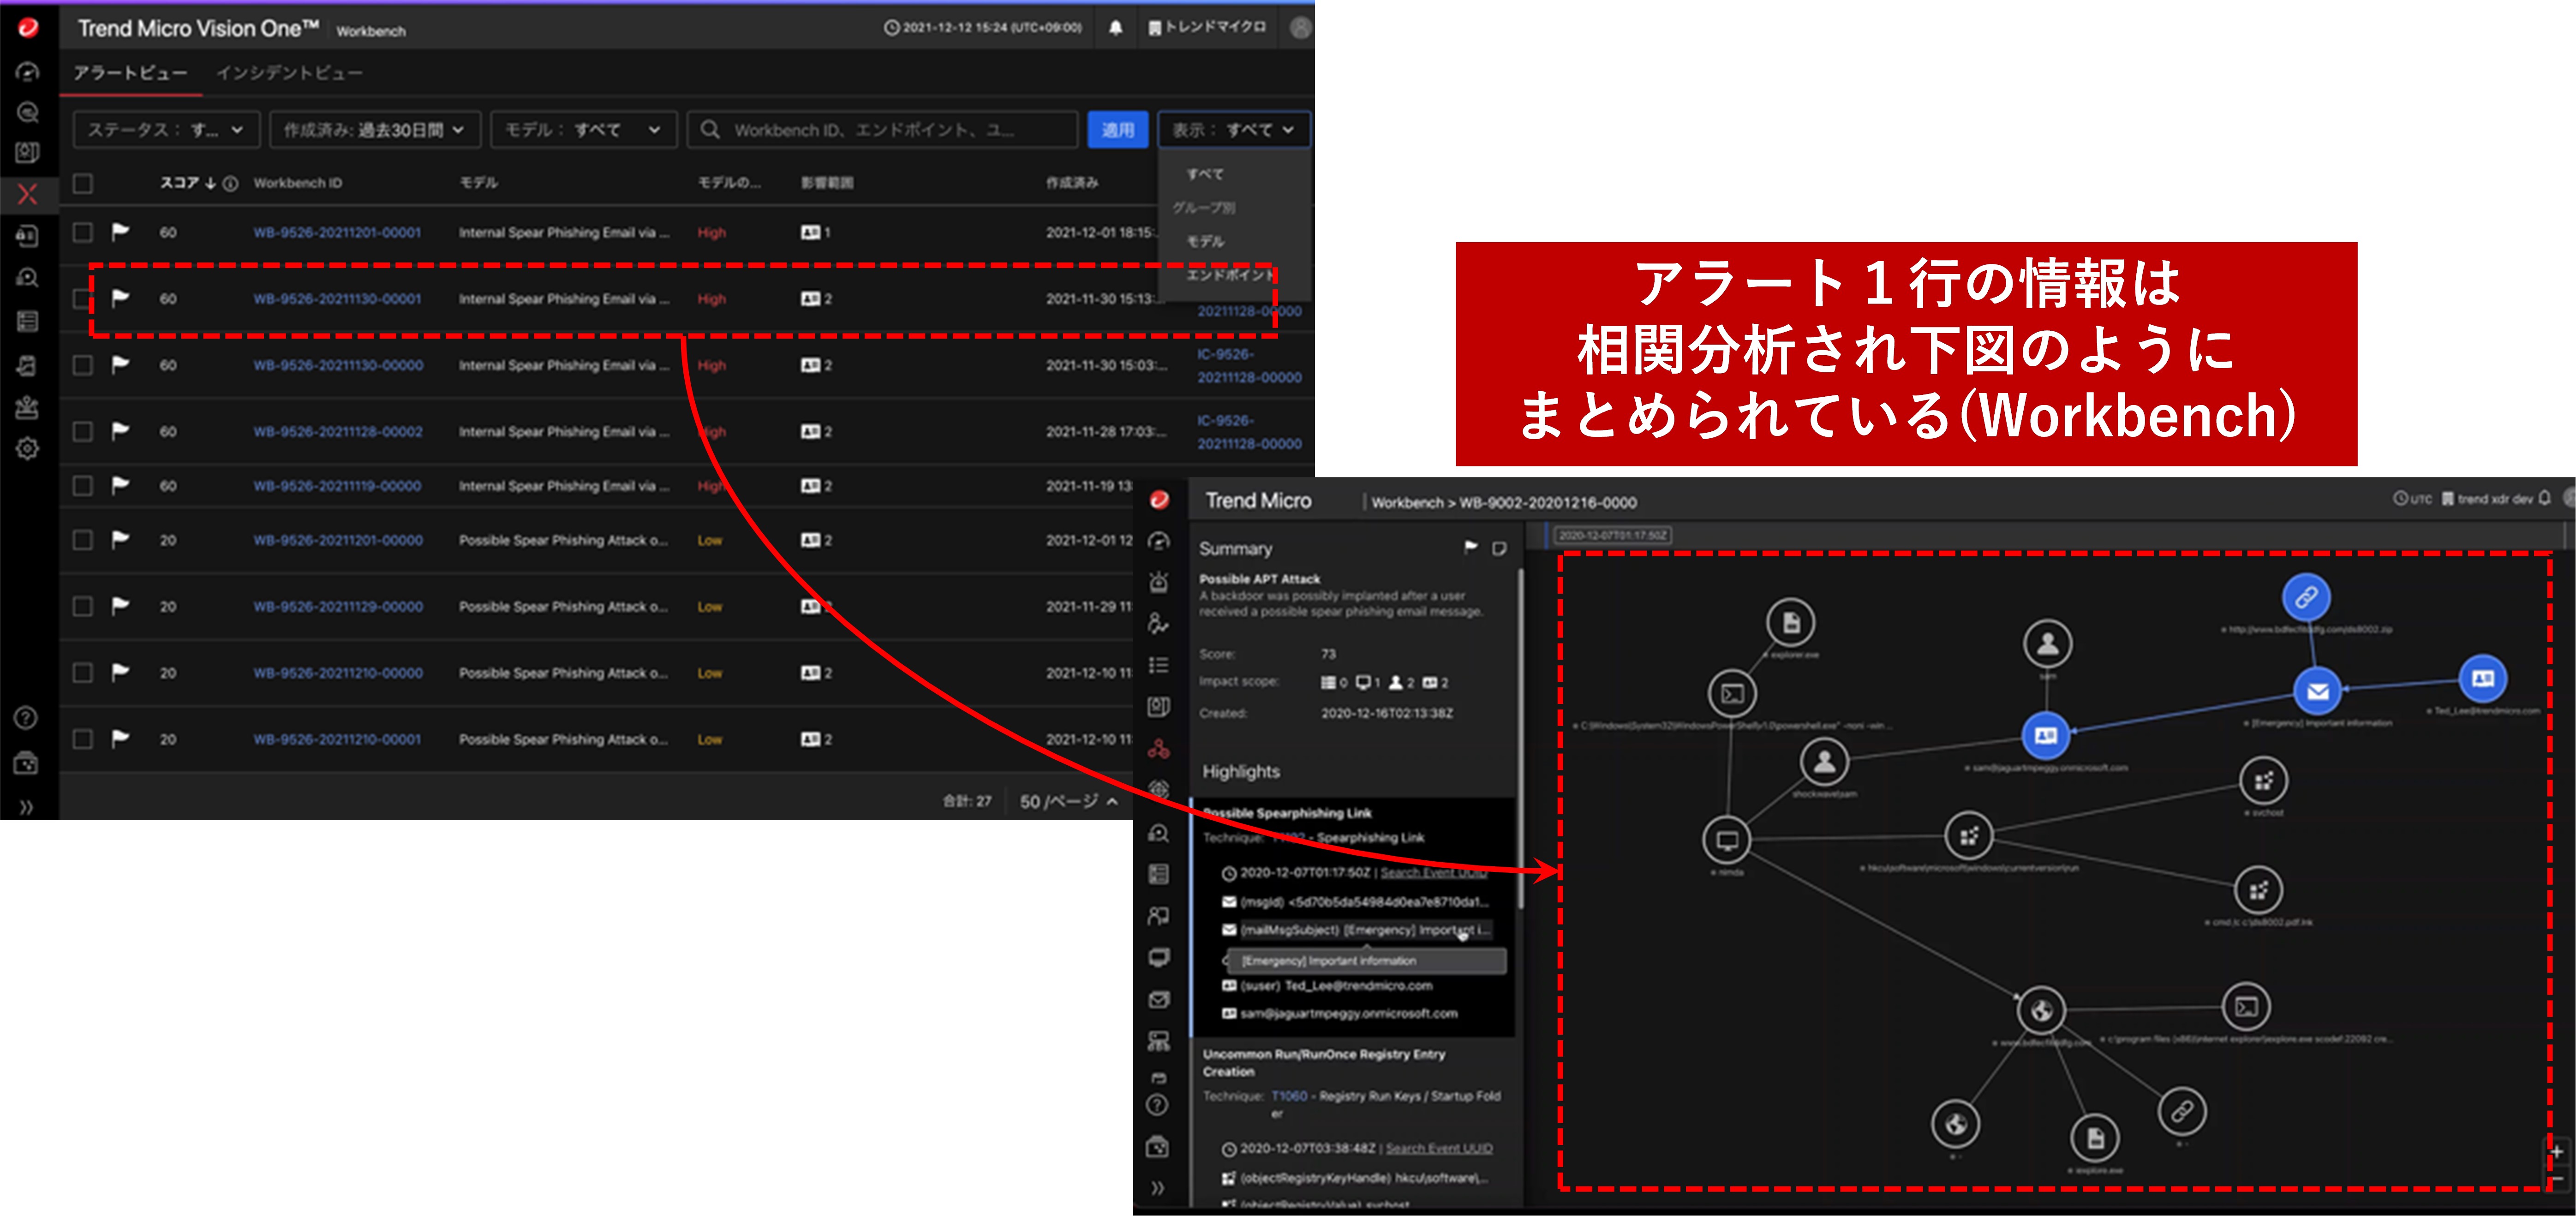Select the blue link node in the graph

point(2306,598)
